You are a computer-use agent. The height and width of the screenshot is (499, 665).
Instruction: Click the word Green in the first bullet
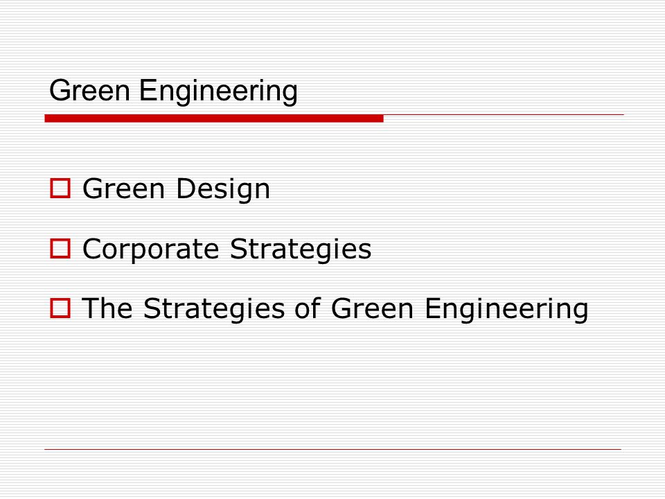coord(123,189)
